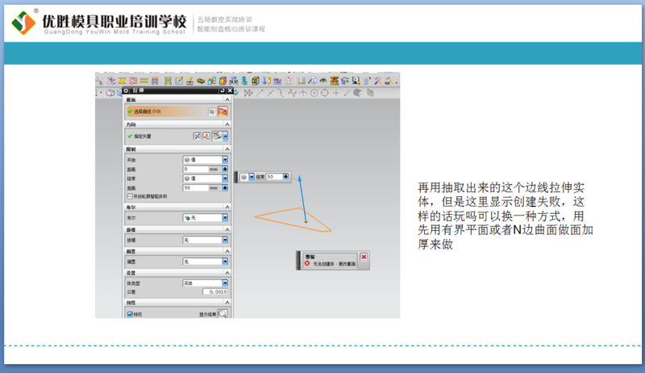Open the 偏置 dropdown showing 无
This screenshot has width=645, height=373.
click(x=206, y=262)
